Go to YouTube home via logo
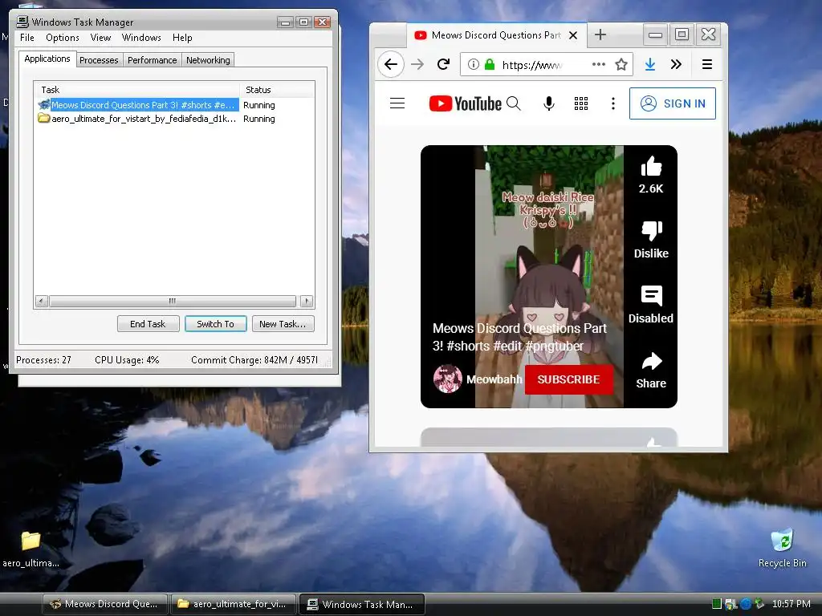Image resolution: width=822 pixels, height=616 pixels. (x=465, y=103)
